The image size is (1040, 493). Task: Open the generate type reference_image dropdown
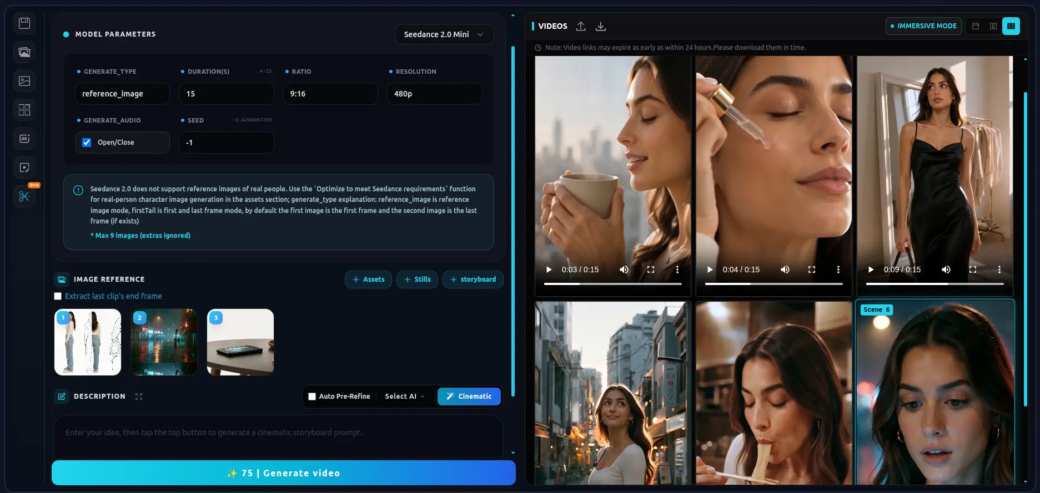point(122,94)
